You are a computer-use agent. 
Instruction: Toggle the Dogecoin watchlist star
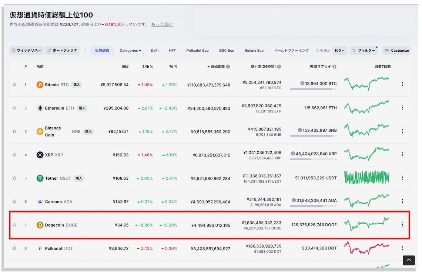[14, 225]
